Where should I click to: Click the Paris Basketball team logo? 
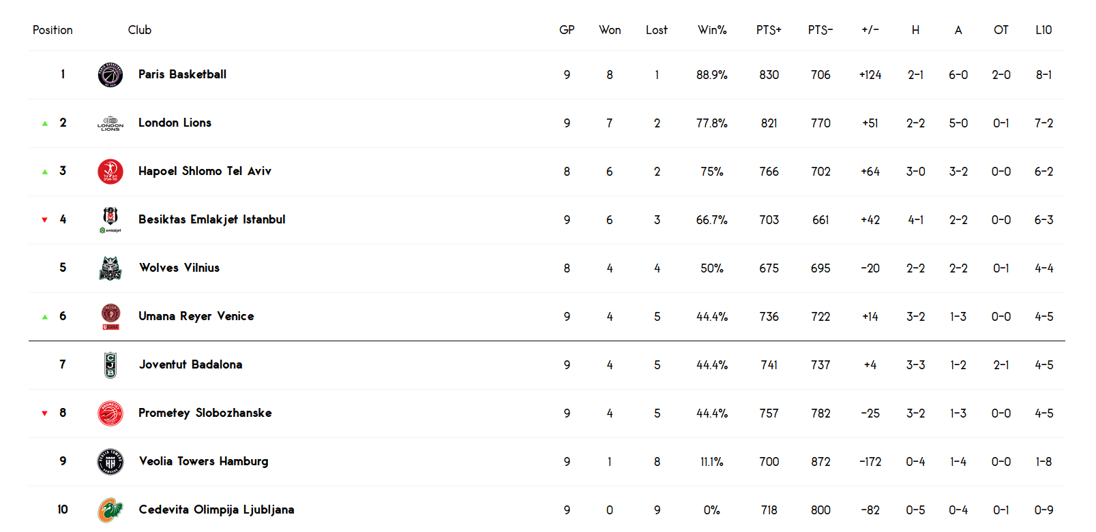coord(110,75)
